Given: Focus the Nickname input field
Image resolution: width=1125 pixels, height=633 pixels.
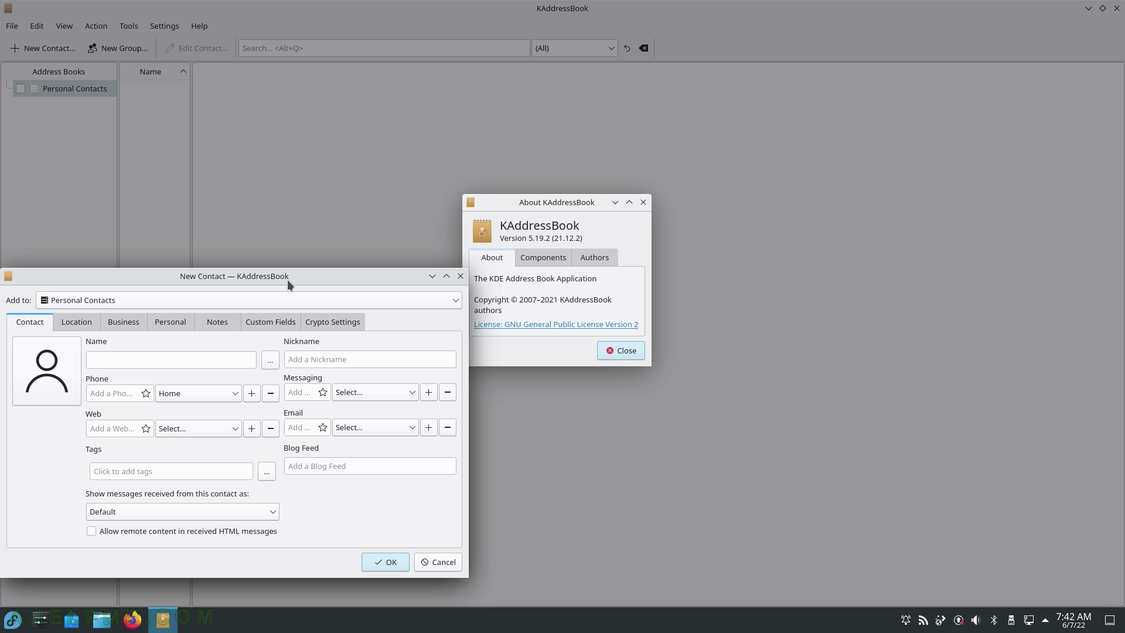Looking at the screenshot, I should (370, 359).
